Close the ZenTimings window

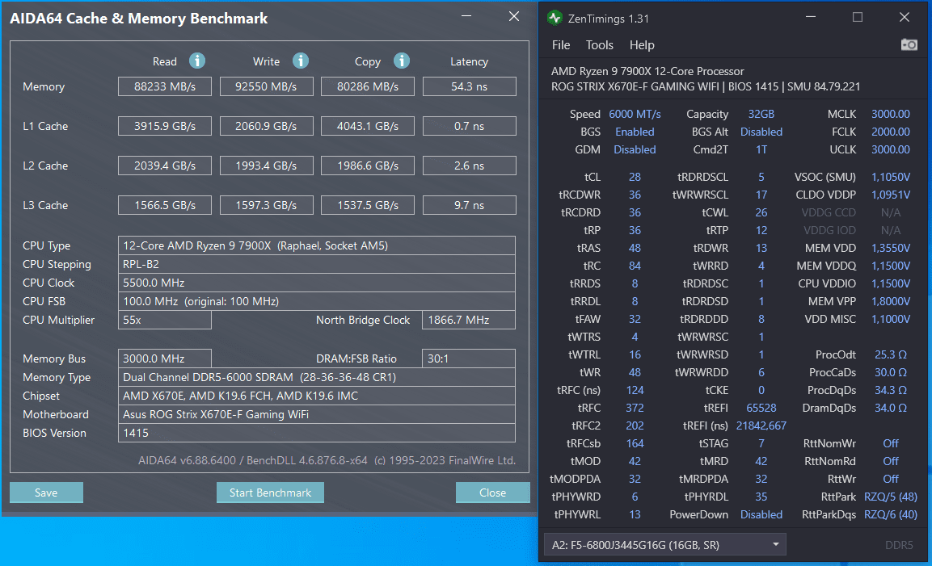[904, 17]
